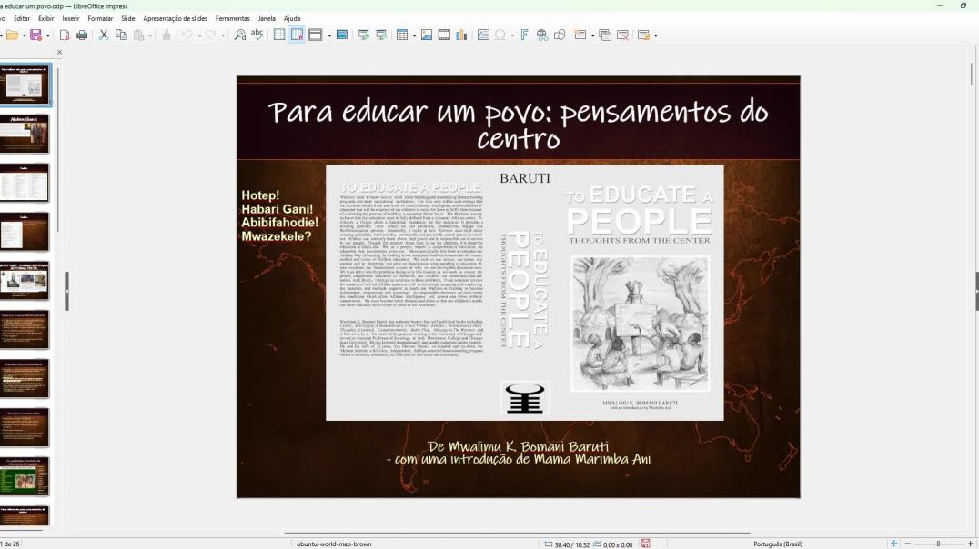Click the Paste icon

tap(139, 35)
